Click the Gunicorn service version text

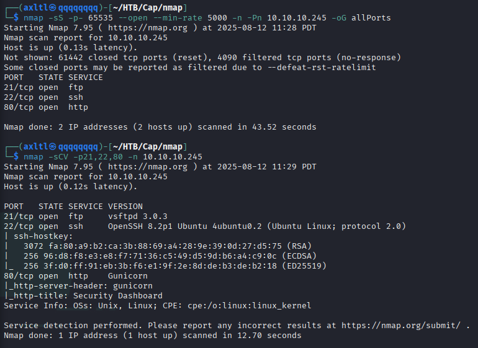pyautogui.click(x=128, y=276)
